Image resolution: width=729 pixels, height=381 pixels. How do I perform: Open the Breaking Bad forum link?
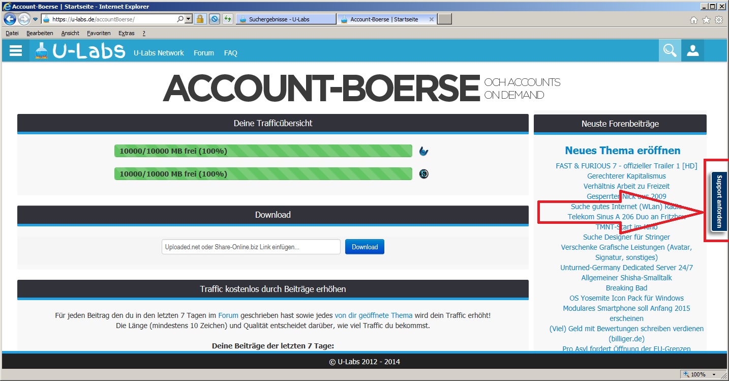[626, 288]
